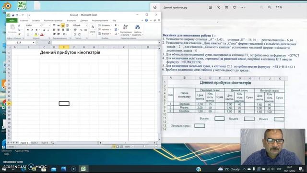
Task: Click the zoom out minus button in Excel
Action: click(133, 147)
